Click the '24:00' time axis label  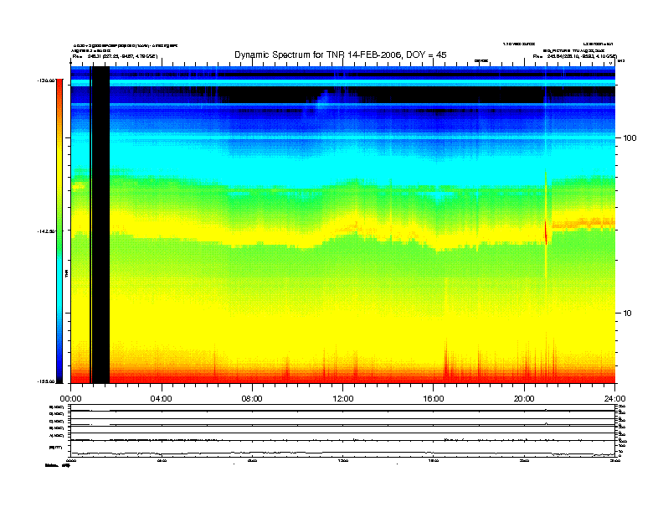pos(615,399)
